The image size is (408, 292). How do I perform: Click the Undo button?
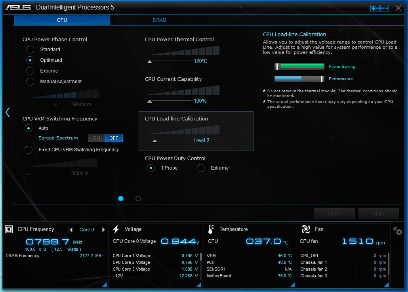334,214
